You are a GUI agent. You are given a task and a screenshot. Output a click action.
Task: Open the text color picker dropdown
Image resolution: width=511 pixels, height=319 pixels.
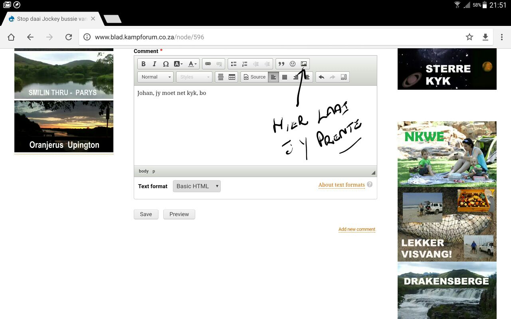click(192, 64)
